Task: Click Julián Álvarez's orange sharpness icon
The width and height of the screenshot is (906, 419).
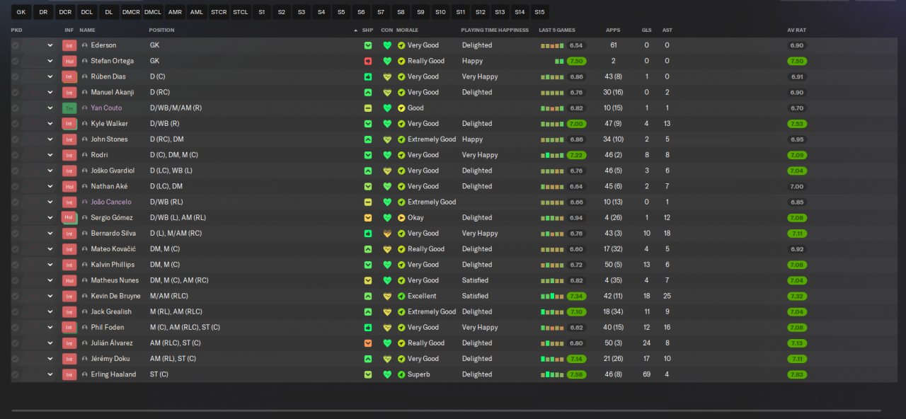Action: tap(368, 343)
